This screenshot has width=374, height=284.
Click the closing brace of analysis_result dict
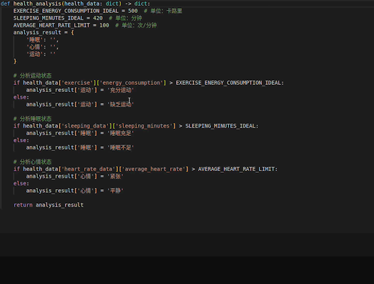coord(15,61)
